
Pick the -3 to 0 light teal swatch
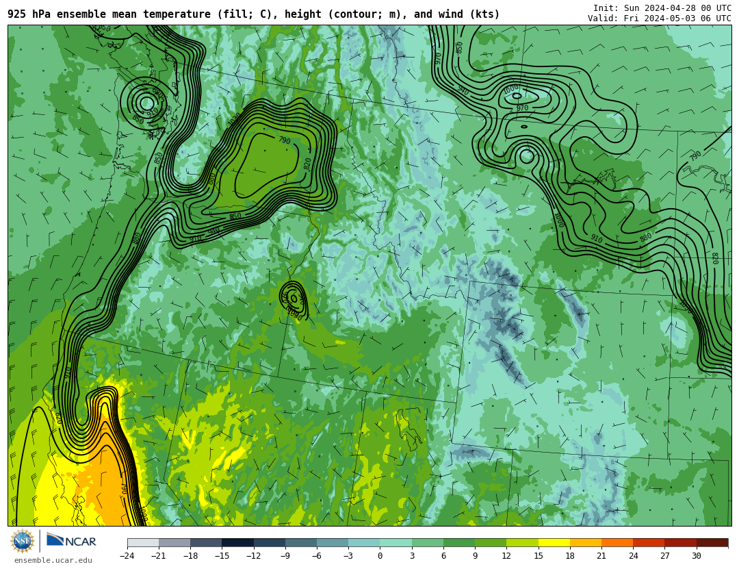(x=364, y=542)
